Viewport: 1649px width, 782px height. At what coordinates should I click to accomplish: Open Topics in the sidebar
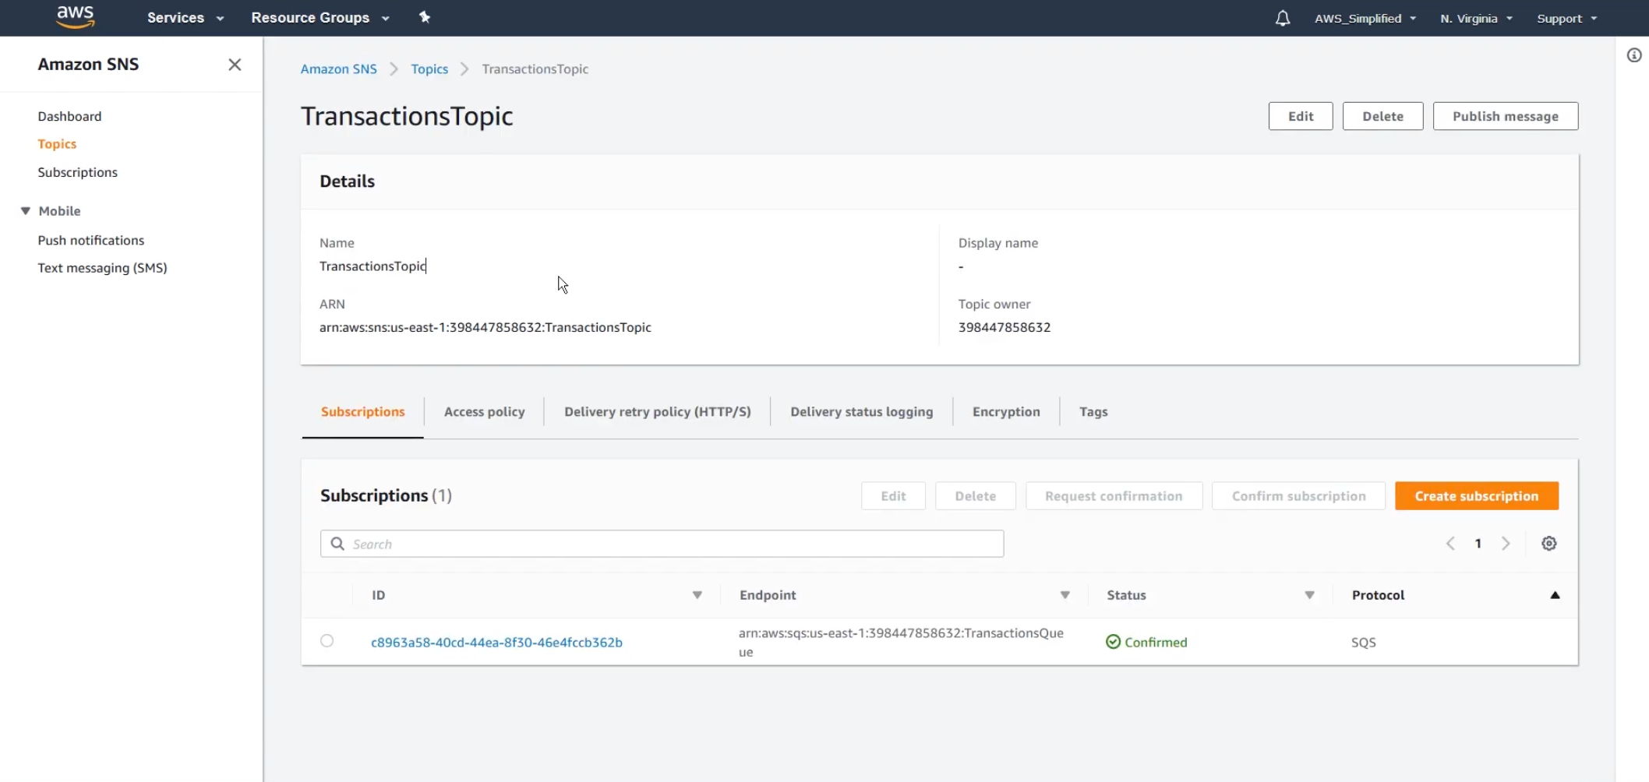(x=57, y=144)
